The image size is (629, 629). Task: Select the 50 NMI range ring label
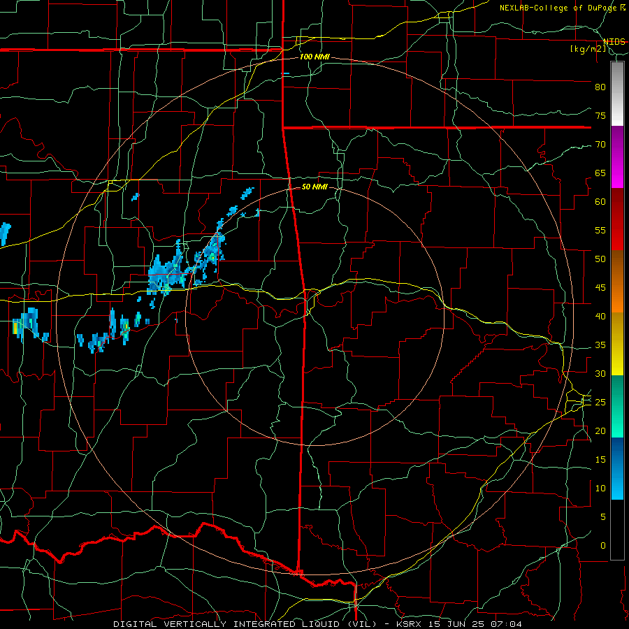tap(314, 187)
